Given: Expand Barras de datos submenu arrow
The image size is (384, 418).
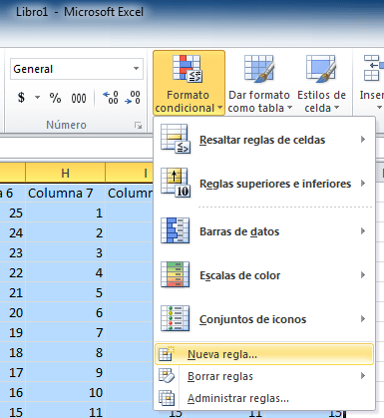Looking at the screenshot, I should point(363,230).
